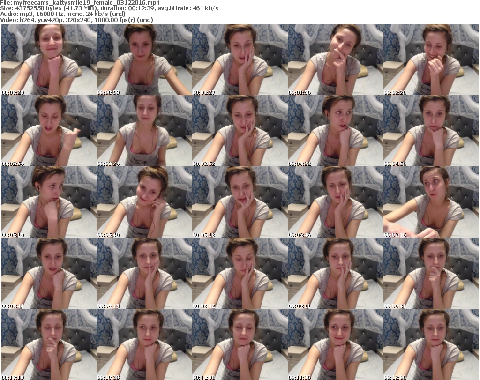Screen dimensions: 480x380
Task: Click the Size and duration info line
Action: tap(109, 8)
